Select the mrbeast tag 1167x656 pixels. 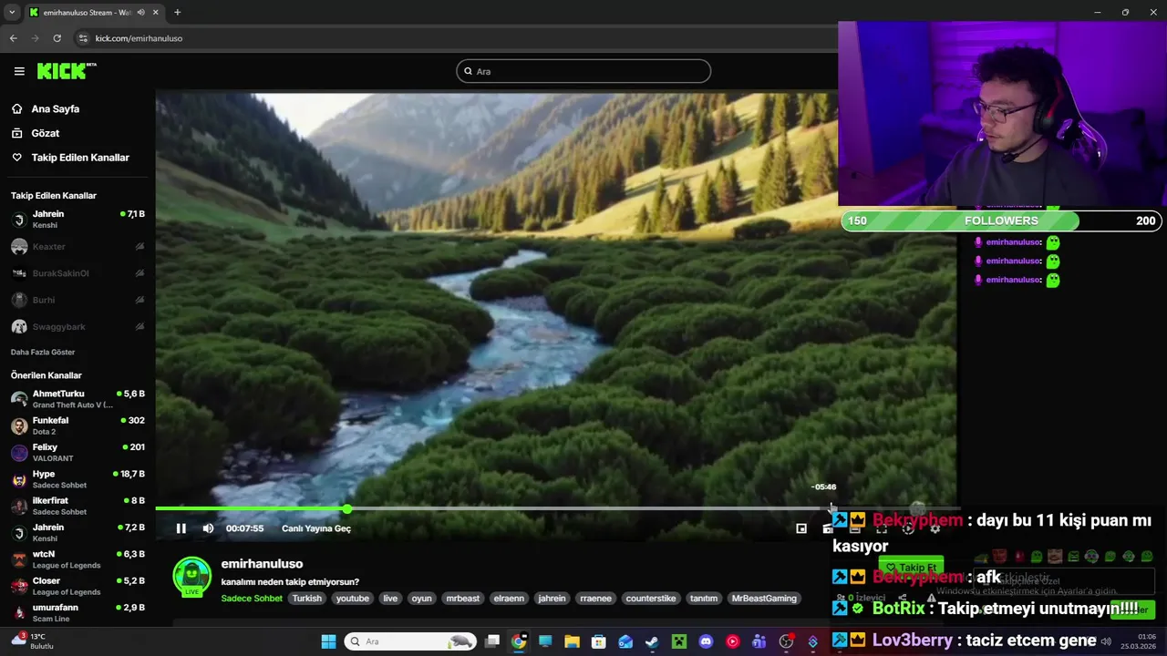463,599
